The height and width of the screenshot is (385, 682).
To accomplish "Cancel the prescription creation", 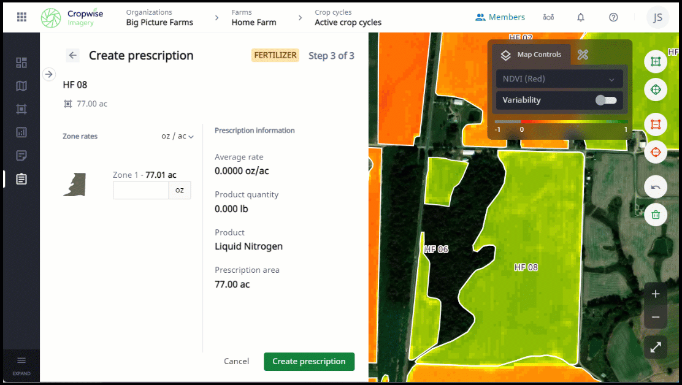I will [236, 362].
